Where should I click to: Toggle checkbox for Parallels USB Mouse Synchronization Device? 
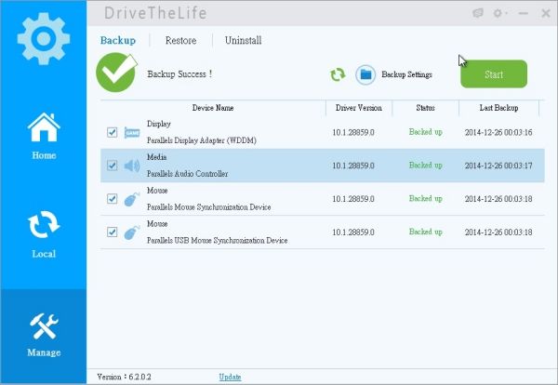[x=113, y=232]
